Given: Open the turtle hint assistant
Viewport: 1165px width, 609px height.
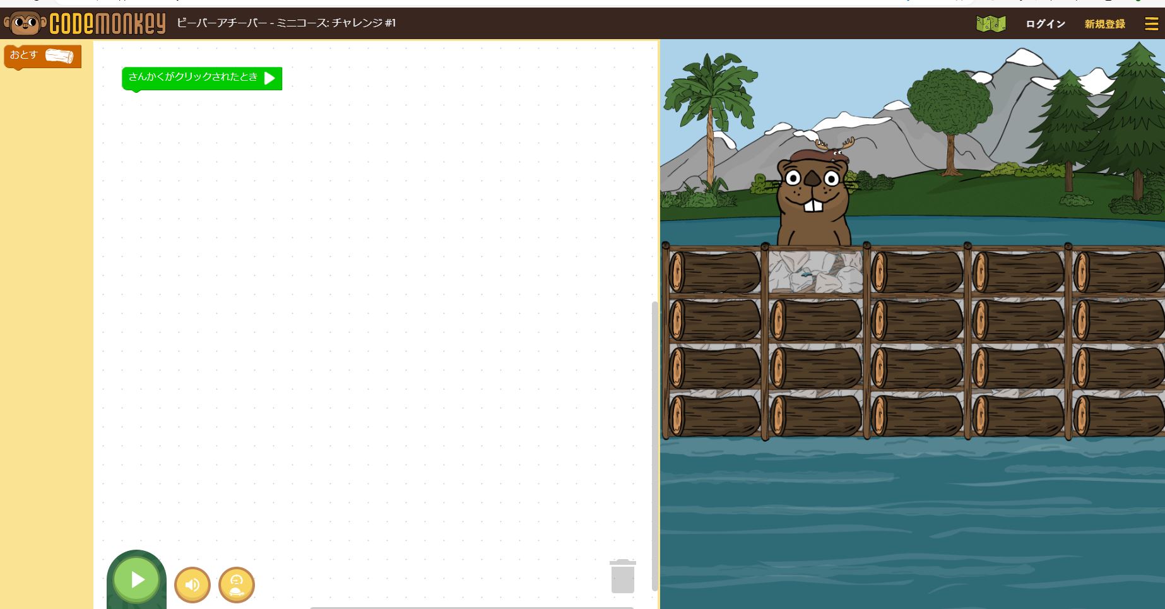Looking at the screenshot, I should (x=236, y=584).
